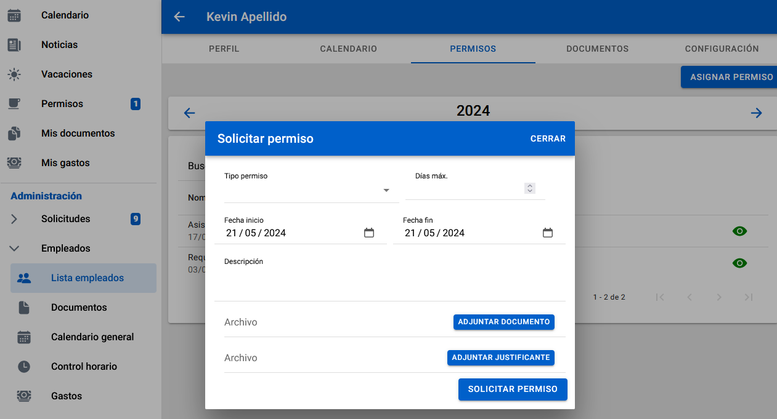Click the back arrow next to Kevin Apellido

click(179, 17)
